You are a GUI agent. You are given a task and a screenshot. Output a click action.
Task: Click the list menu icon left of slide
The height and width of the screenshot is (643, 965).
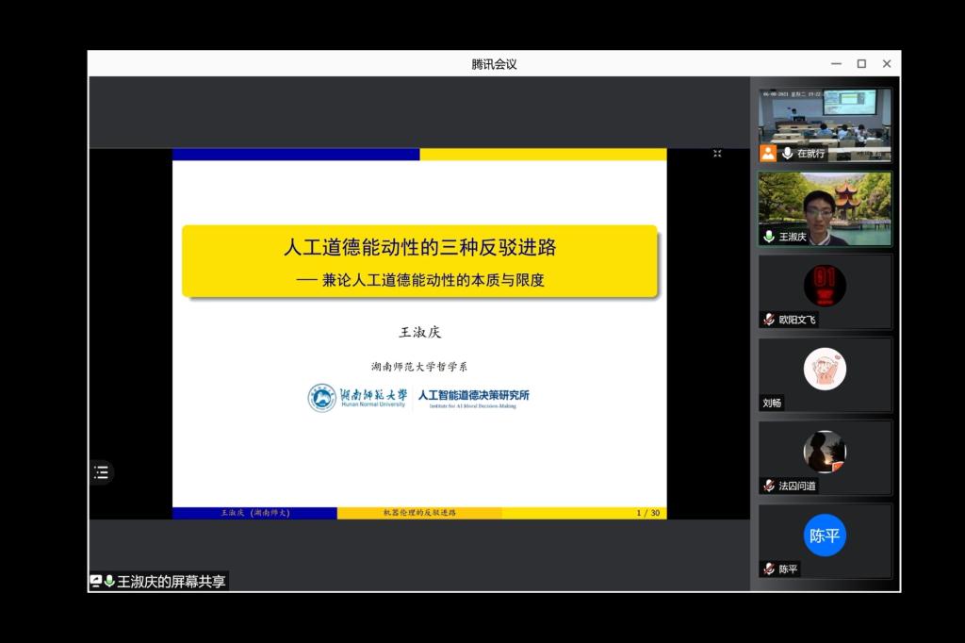tap(101, 472)
